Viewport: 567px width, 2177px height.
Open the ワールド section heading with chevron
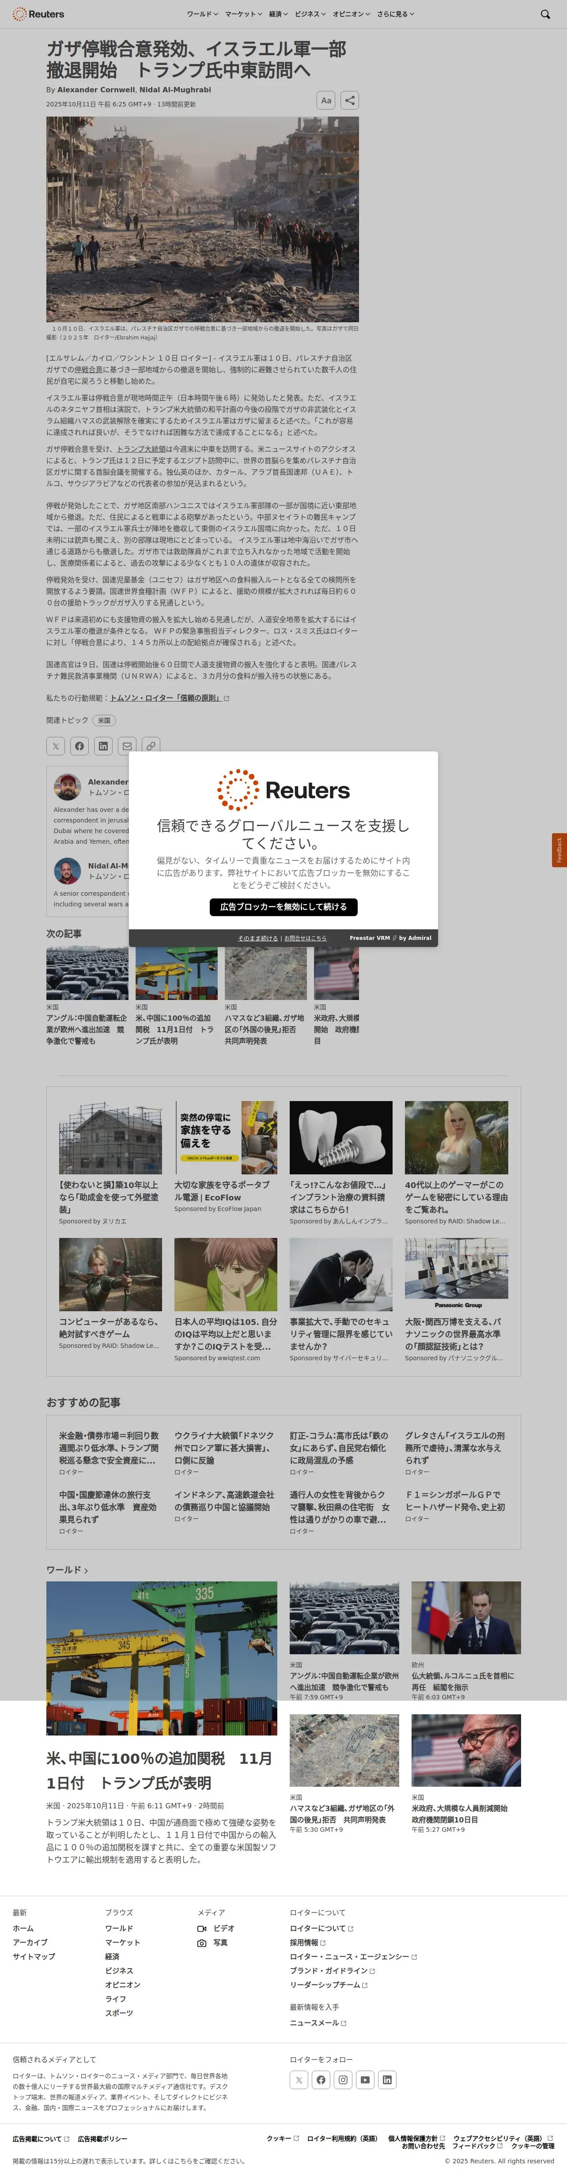click(67, 1570)
